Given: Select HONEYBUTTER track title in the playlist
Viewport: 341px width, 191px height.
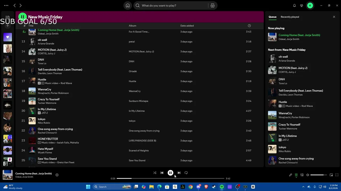Looking at the screenshot, I should coord(48,139).
